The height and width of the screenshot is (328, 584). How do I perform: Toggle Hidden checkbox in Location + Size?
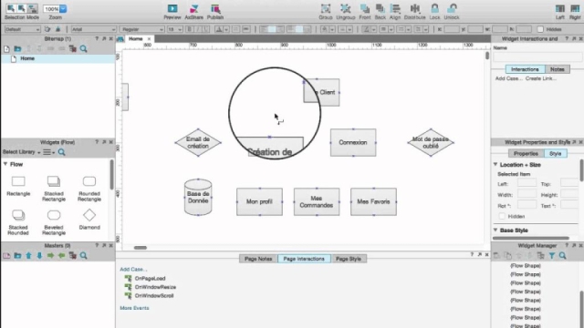click(502, 216)
